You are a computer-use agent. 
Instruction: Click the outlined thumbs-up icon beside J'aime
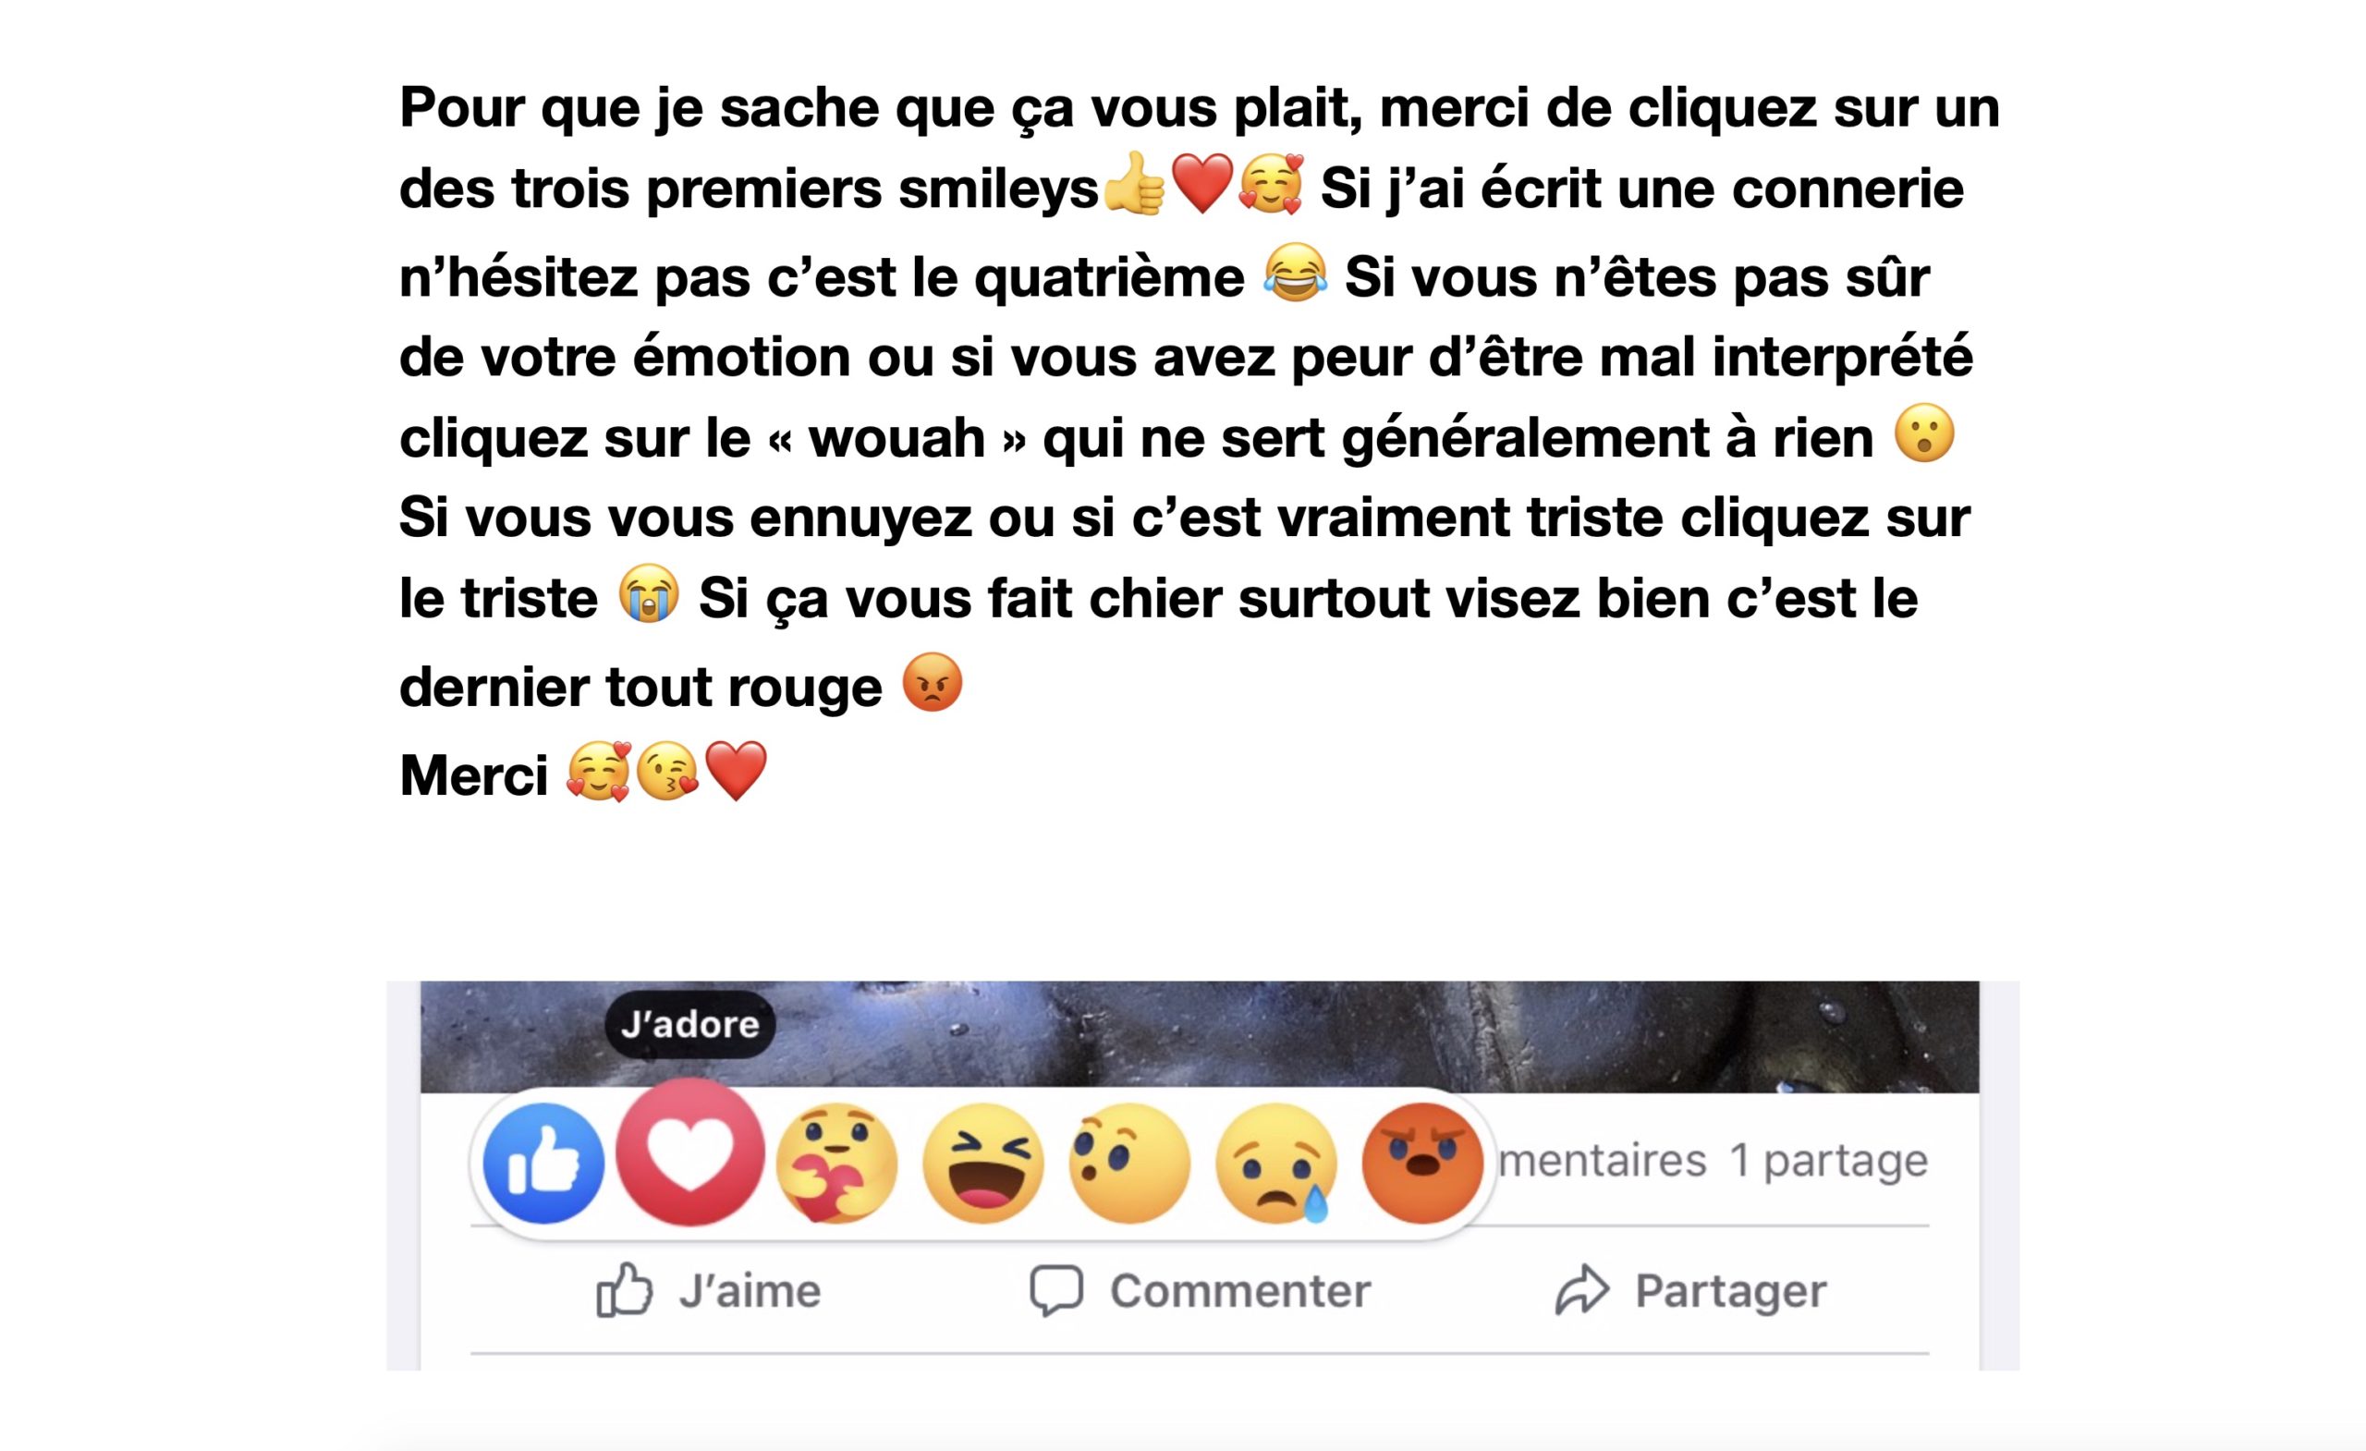coord(624,1288)
